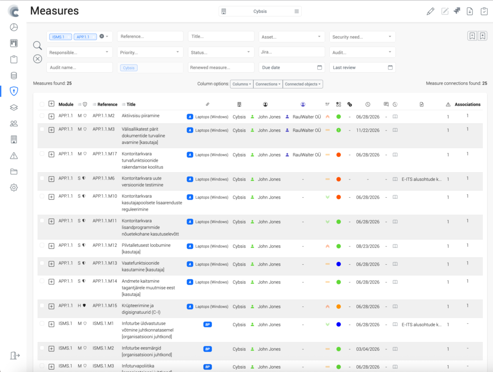Open the warning triangle risks icon
This screenshot has width=493, height=372.
tap(13, 155)
